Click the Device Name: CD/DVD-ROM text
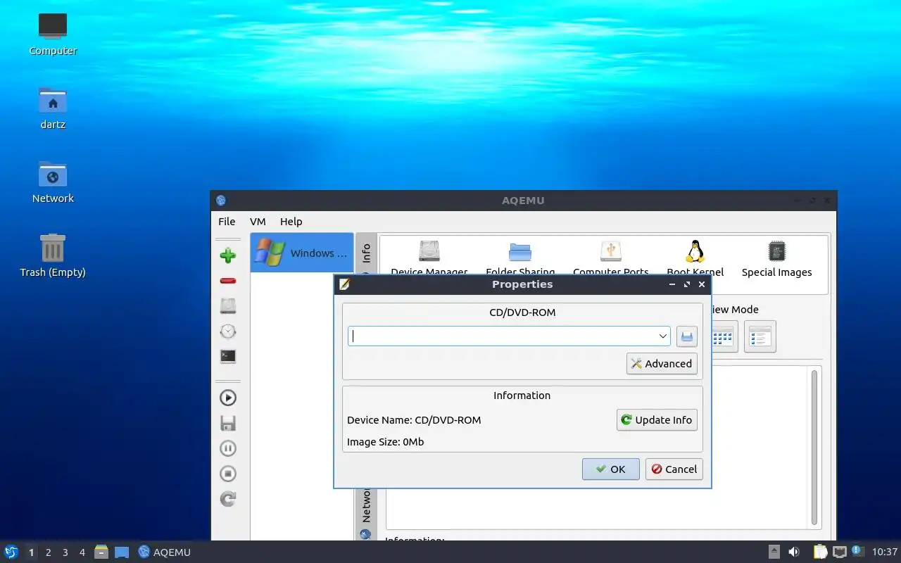The width and height of the screenshot is (901, 563). tap(414, 420)
